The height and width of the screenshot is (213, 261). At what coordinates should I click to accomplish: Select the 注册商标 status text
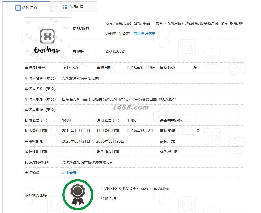click(x=109, y=199)
